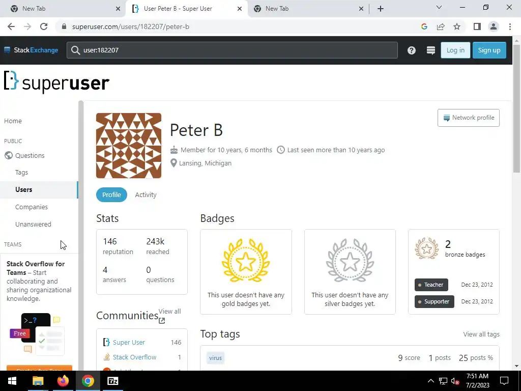Click the muted volume tray icon
Screen dimensions: 521x391
[x=455, y=381]
